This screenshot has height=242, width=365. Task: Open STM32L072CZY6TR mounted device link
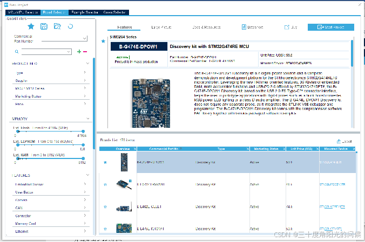coord(332,184)
